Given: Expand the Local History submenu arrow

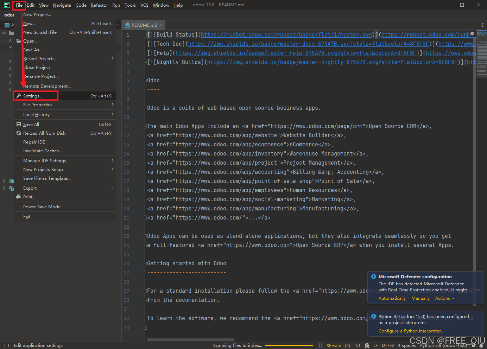Looking at the screenshot, I should point(113,114).
